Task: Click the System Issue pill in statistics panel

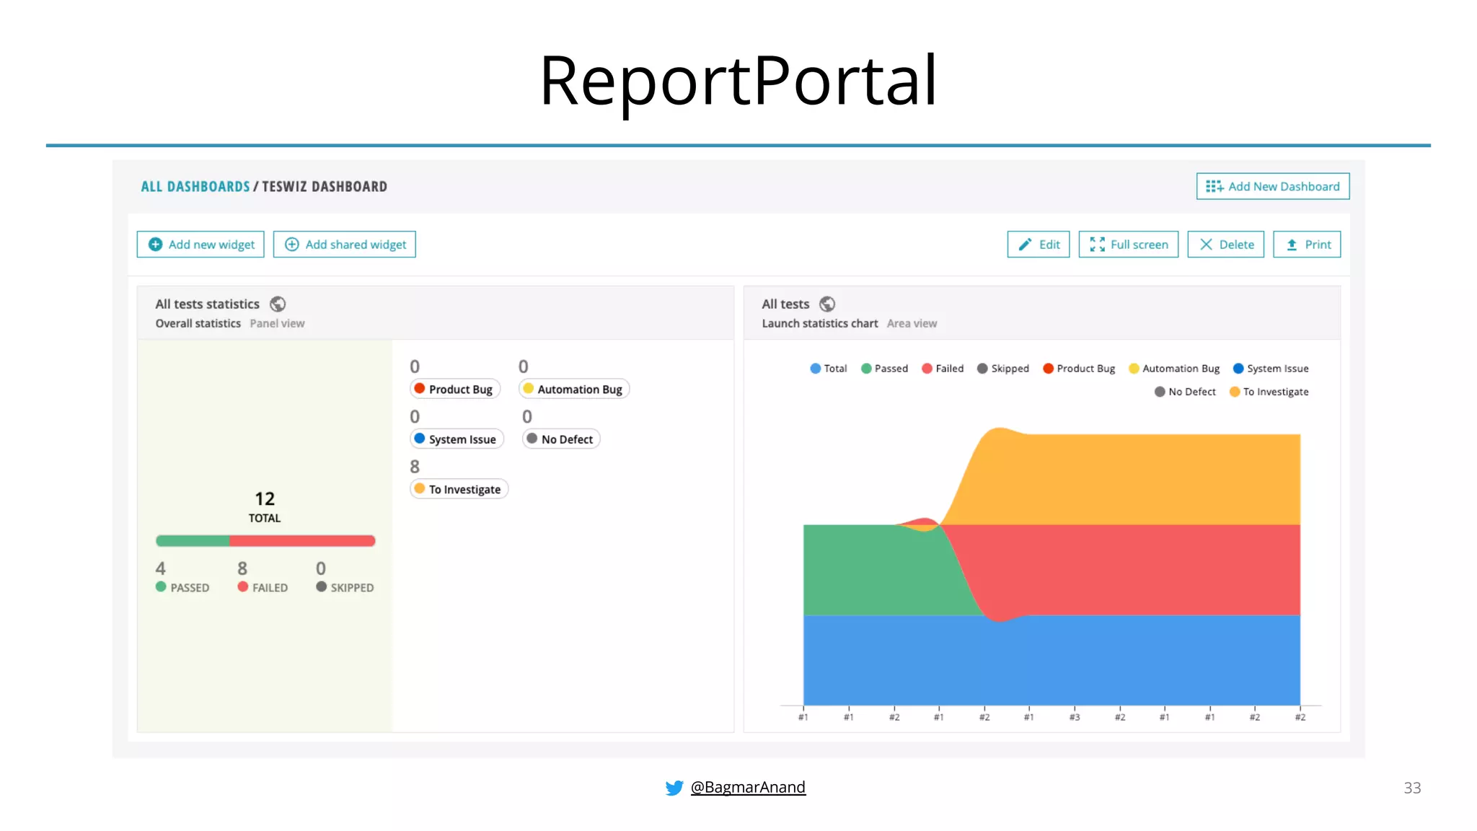Action: [457, 439]
